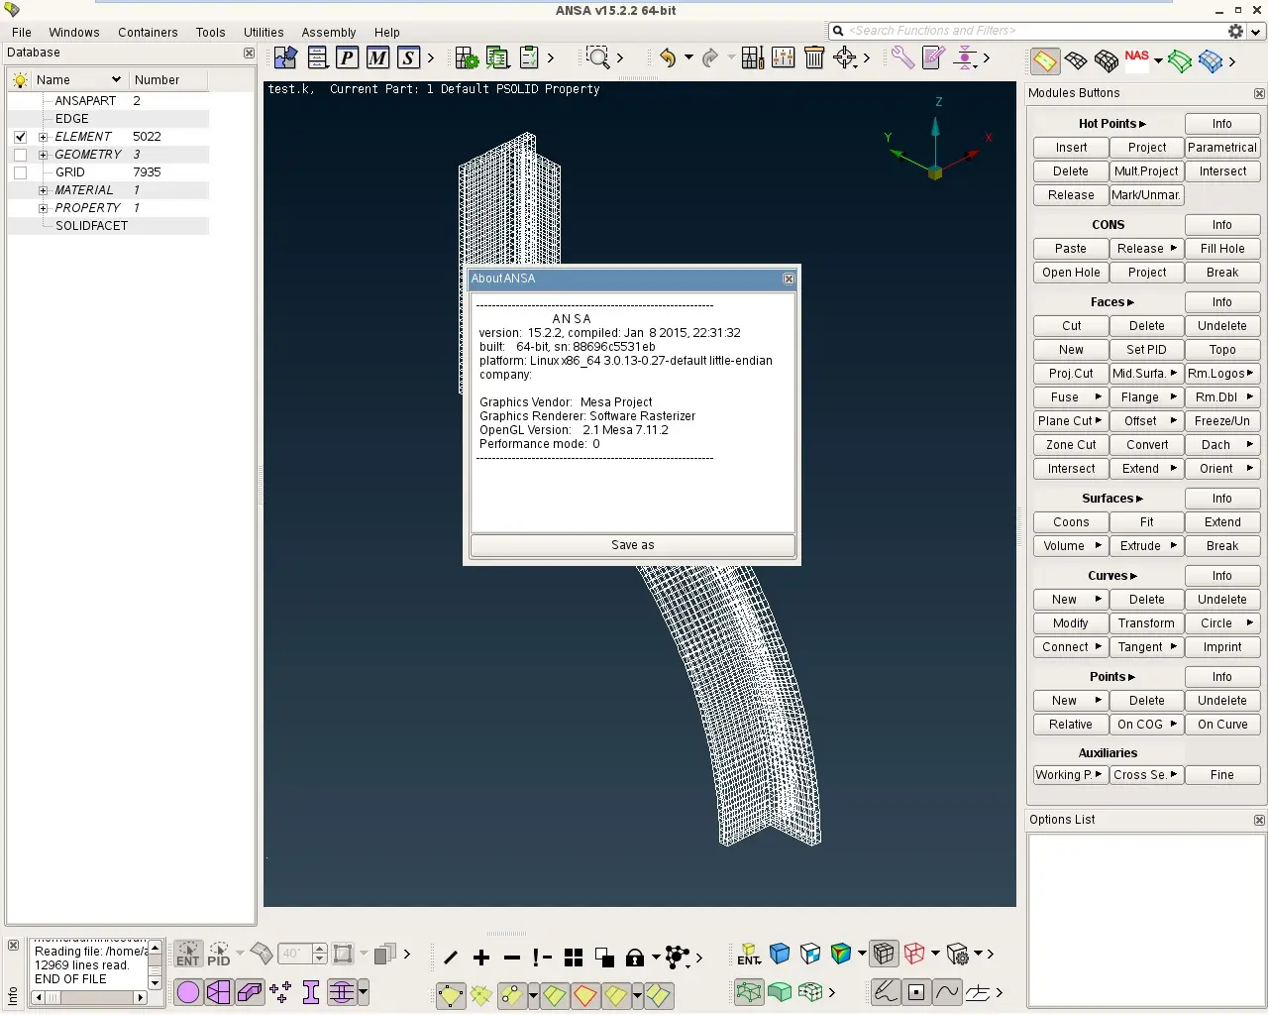Expand the MATERIAL tree node
Screen dimensions: 1268x1015
pos(43,190)
